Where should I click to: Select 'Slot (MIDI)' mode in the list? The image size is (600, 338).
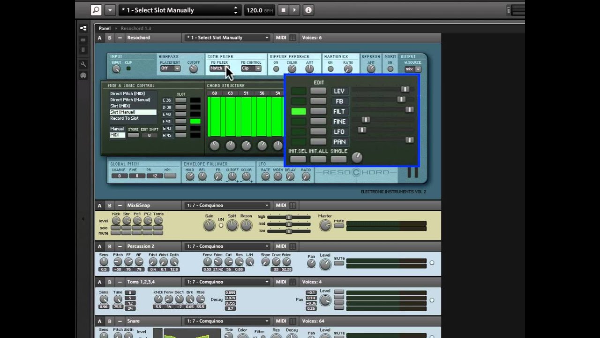(120, 106)
